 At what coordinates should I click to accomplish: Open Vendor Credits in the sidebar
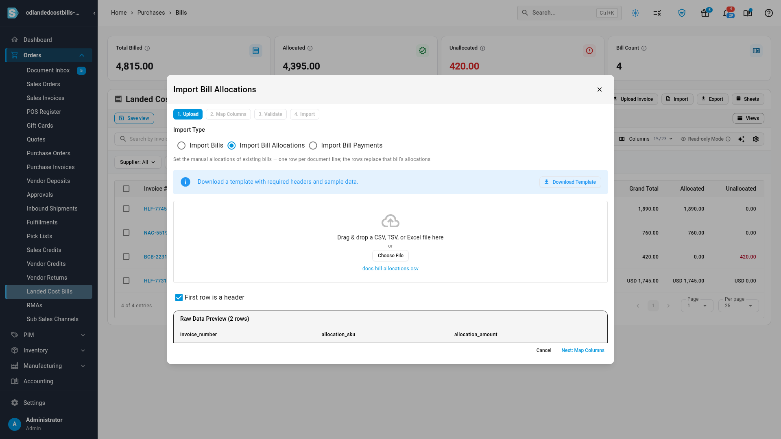[x=46, y=264]
